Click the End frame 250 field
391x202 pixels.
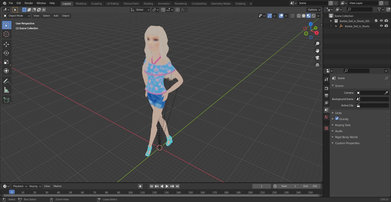pos(310,186)
